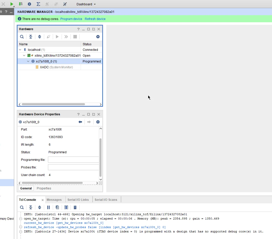Click the Programming file input field

coord(73,160)
